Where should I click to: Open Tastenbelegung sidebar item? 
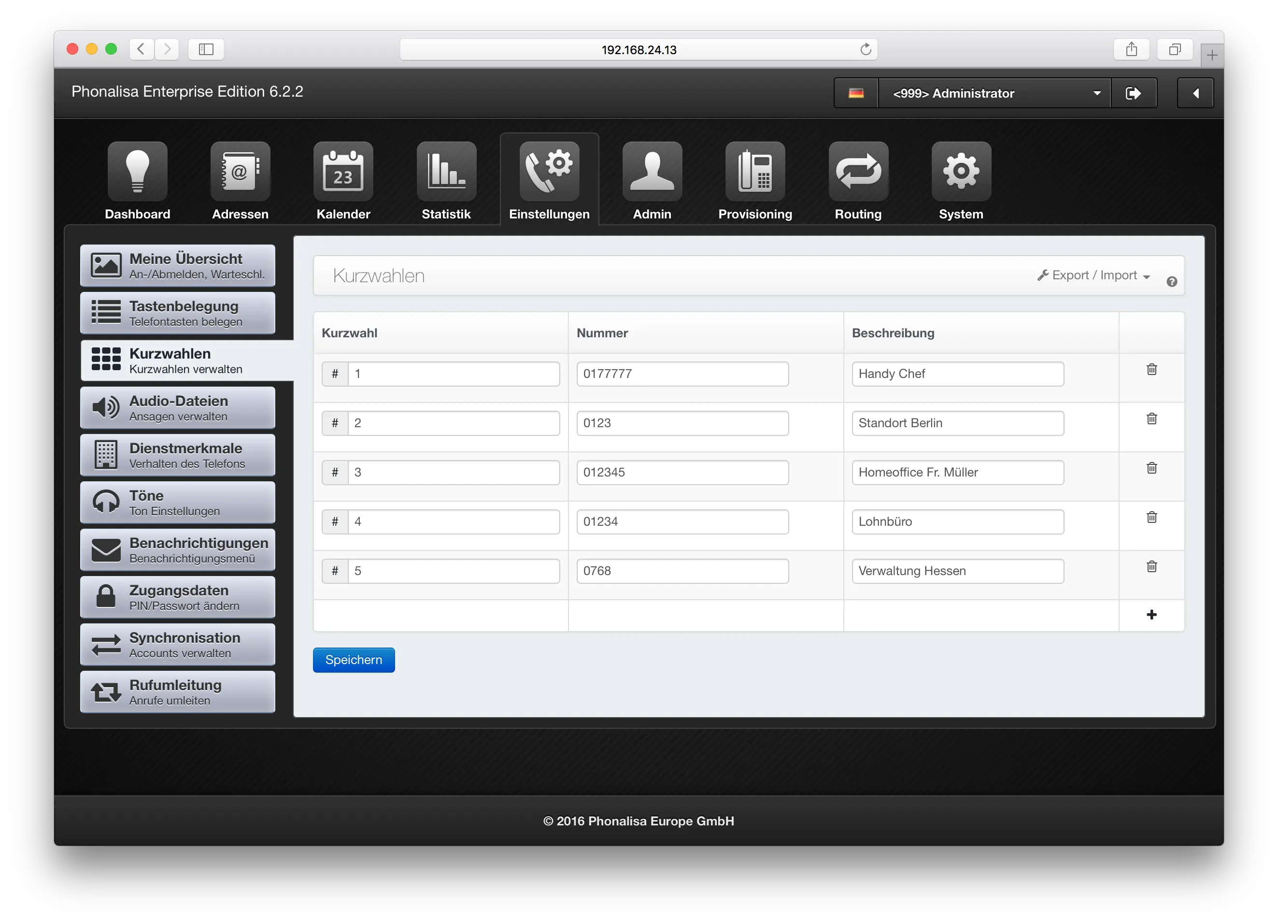pos(178,313)
